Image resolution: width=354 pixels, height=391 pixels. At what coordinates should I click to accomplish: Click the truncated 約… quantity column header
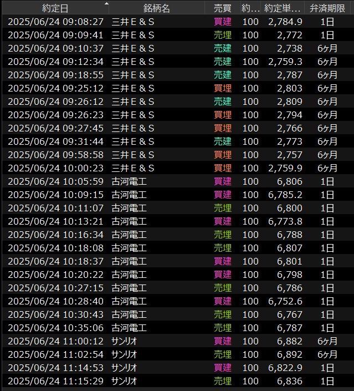[x=250, y=8]
